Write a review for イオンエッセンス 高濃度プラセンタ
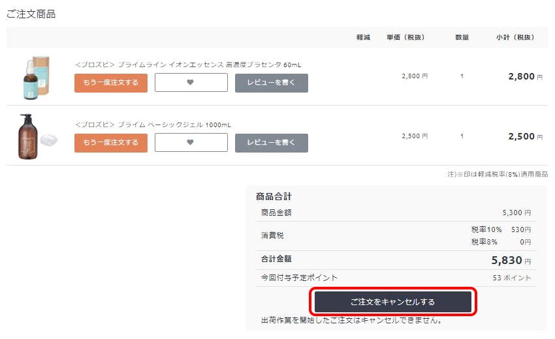The width and height of the screenshot is (555, 339). (272, 83)
